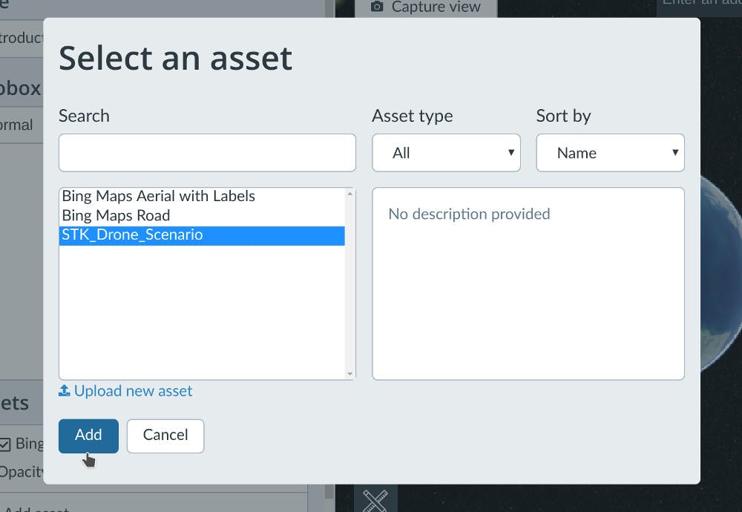742x512 pixels.
Task: Open the Sort by dropdown showing Name
Action: click(x=609, y=152)
